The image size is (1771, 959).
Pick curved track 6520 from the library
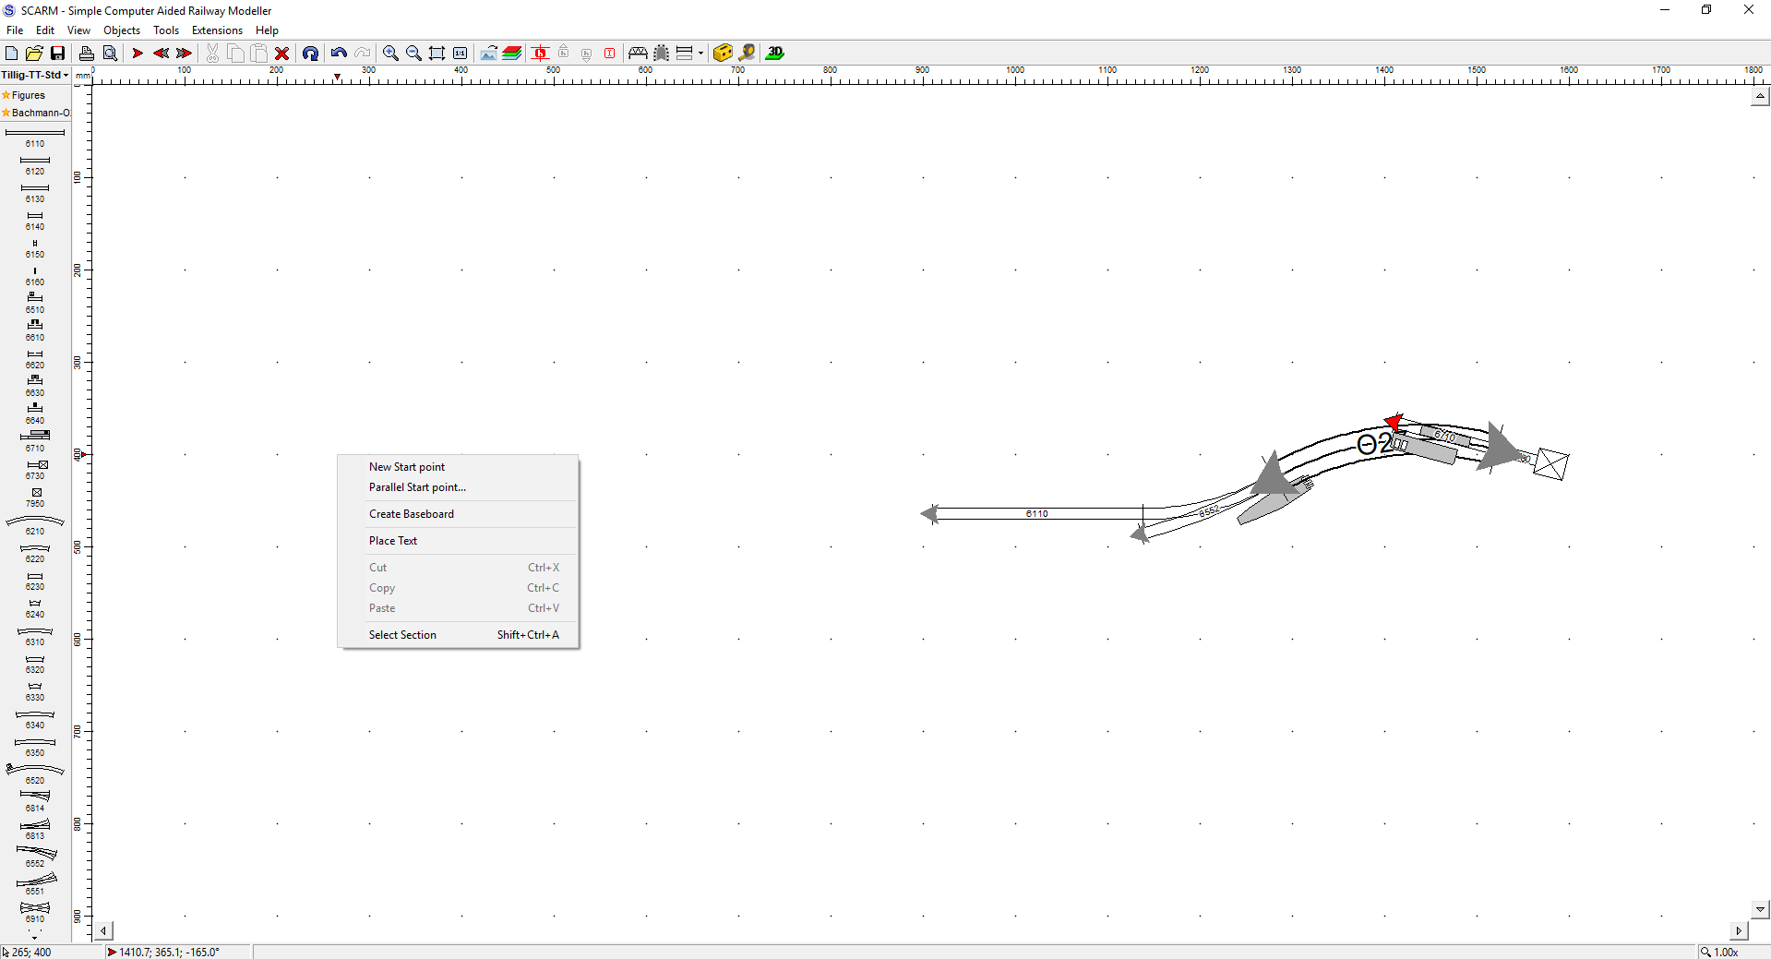click(x=35, y=773)
